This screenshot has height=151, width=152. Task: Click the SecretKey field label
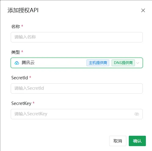click(21, 103)
